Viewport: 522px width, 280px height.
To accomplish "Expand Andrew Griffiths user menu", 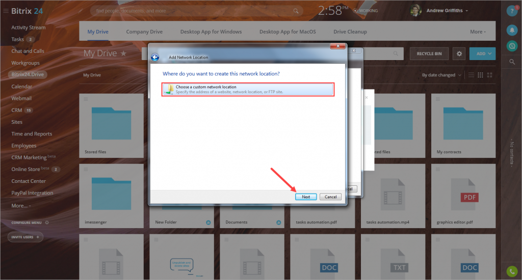I will click(467, 11).
